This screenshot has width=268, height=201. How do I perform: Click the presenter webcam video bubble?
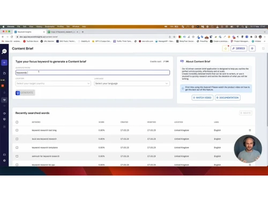pyautogui.click(x=248, y=148)
